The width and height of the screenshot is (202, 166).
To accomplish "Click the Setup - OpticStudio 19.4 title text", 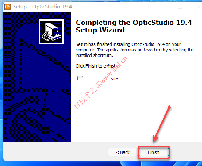I will coord(42,7).
